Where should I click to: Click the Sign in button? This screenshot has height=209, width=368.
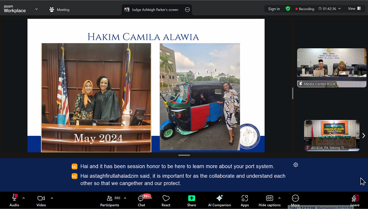274,9
